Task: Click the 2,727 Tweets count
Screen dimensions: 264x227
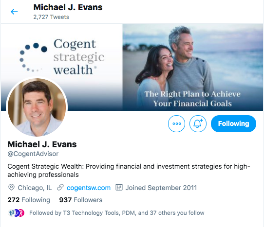Action: 51,17
